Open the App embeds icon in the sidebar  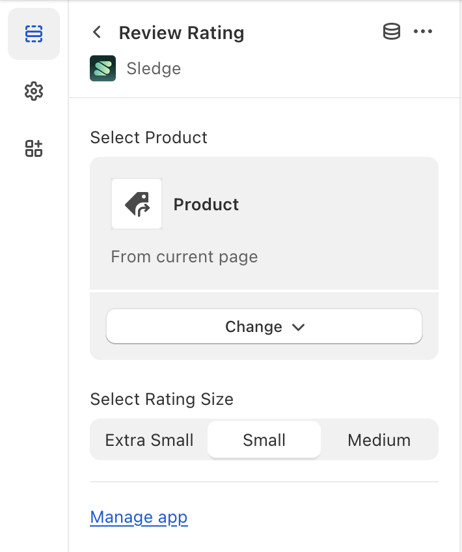[33, 148]
